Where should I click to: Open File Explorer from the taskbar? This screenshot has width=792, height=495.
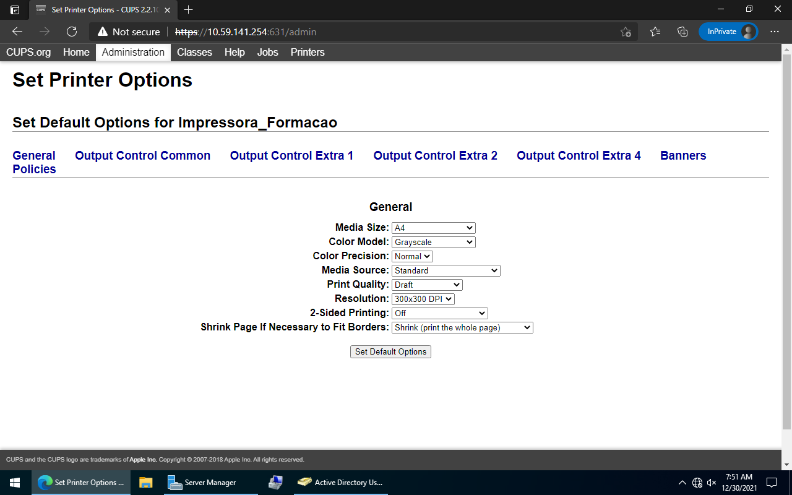click(x=146, y=483)
